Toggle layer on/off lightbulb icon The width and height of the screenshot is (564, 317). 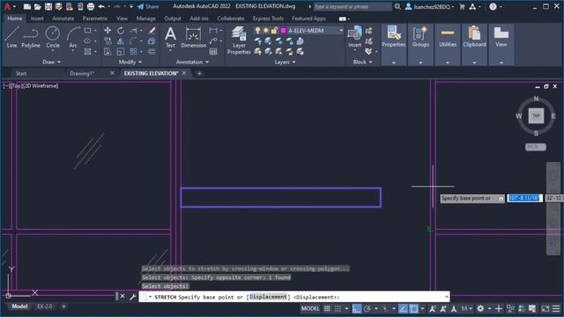coord(257,31)
